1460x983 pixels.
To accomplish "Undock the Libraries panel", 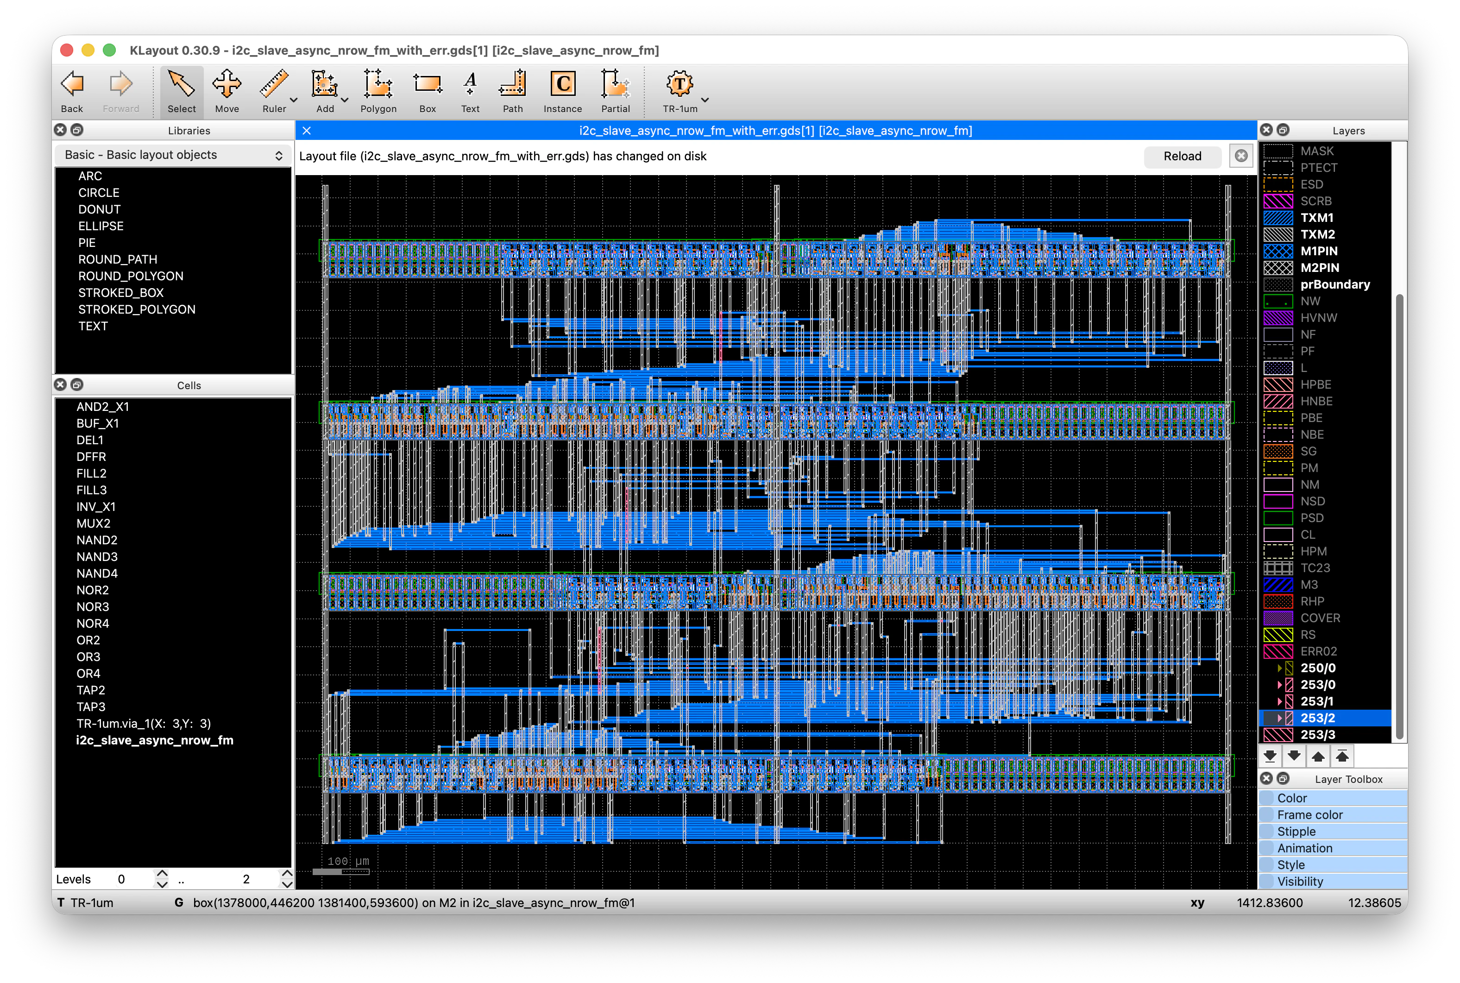I will (77, 130).
